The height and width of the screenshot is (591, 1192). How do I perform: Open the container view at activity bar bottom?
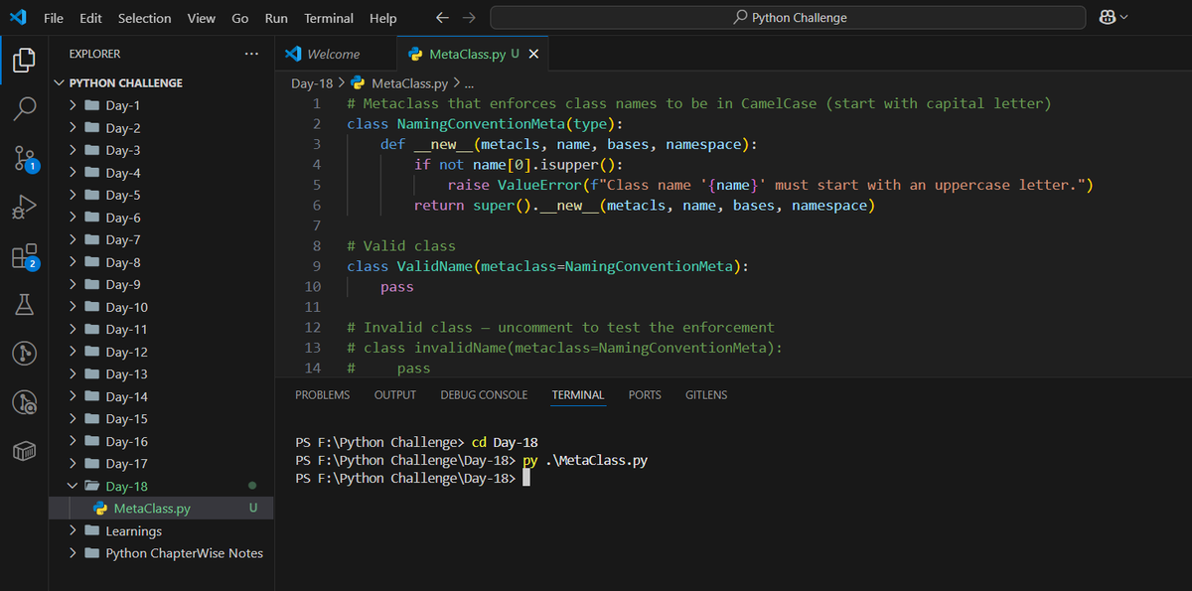25,450
